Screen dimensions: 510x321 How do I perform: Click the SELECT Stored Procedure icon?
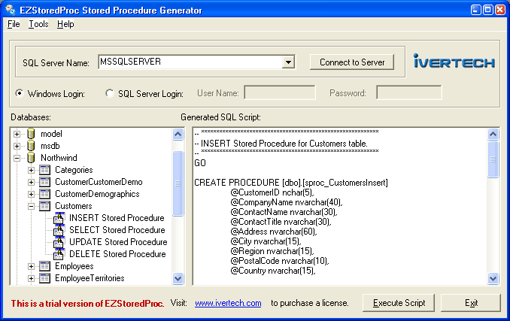(59, 230)
